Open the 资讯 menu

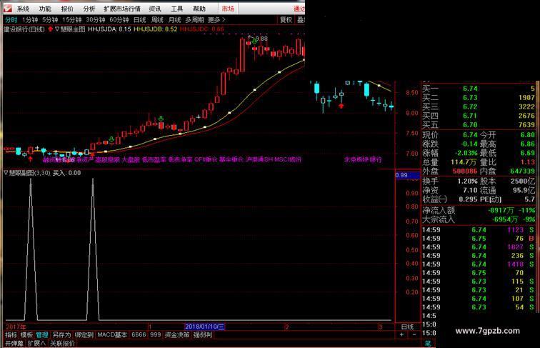click(x=155, y=9)
